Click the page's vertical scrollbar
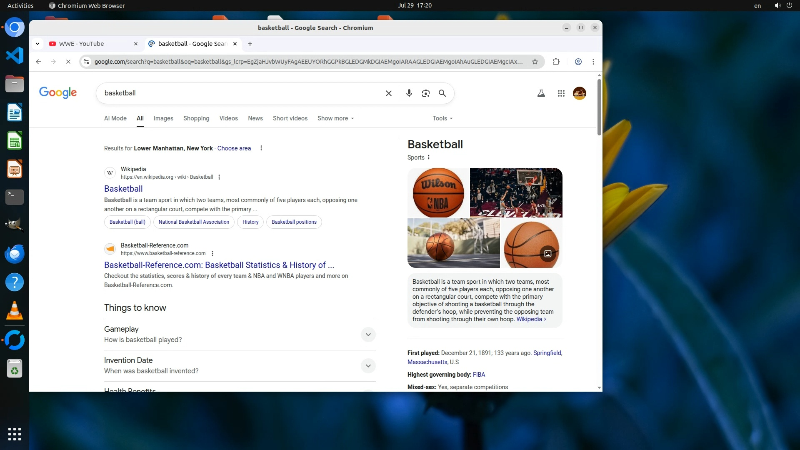Image resolution: width=800 pixels, height=450 pixels. point(599,107)
